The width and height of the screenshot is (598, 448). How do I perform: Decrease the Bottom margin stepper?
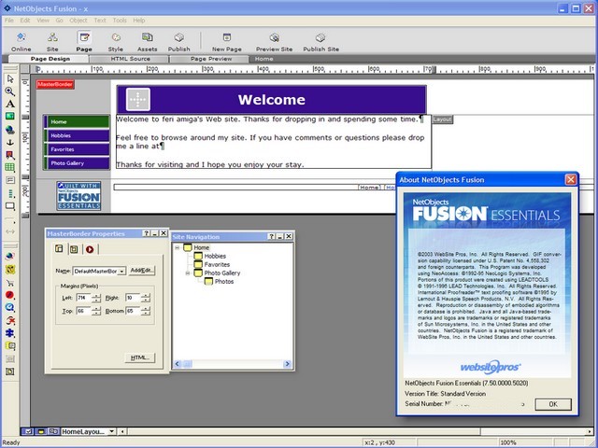pos(146,314)
